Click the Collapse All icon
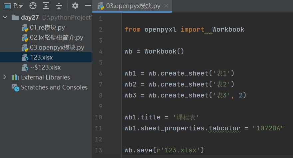Viewport: 293px width, 158px height. point(59,6)
